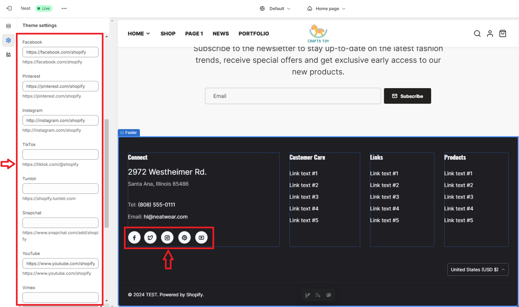Screen dimensions: 519x307
Task: Click the Twitter icon in the footer
Action: coord(150,237)
